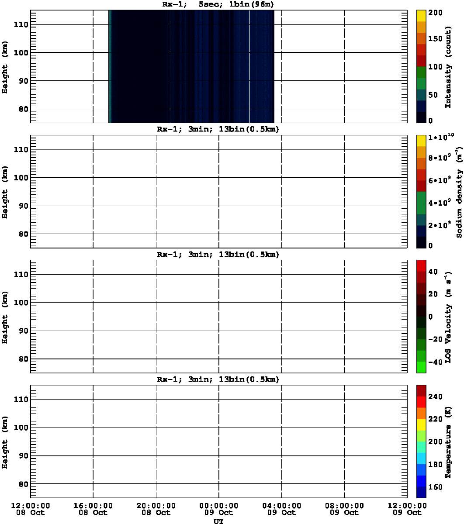Viewport: 464px width, 524px height.
Task: Click the '160' tick on Temperature colorbar
Action: (x=435, y=487)
